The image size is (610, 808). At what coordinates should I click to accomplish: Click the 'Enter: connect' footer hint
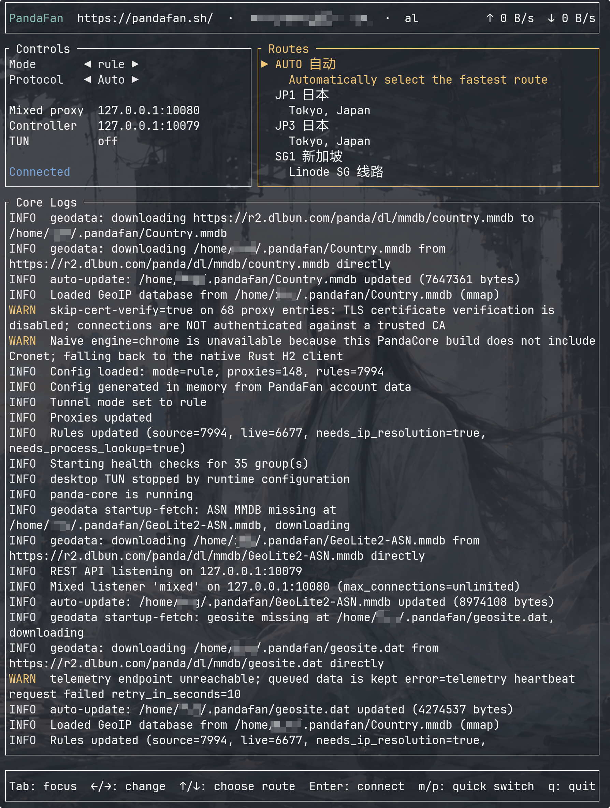(x=357, y=786)
